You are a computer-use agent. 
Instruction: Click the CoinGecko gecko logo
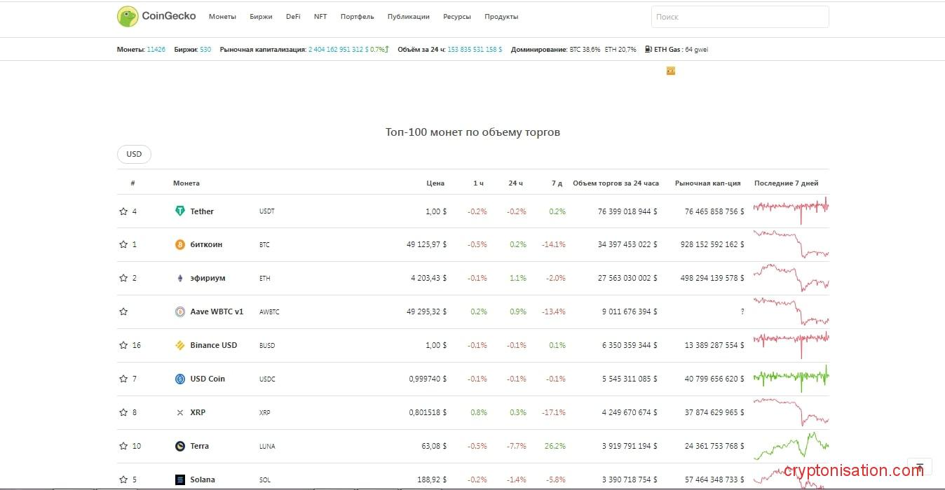128,17
